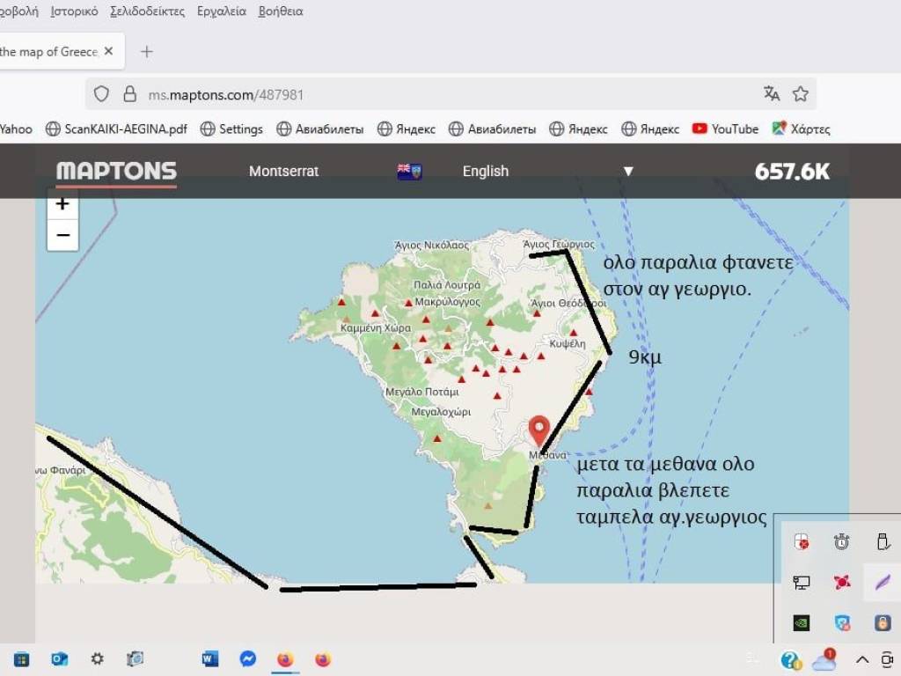The height and width of the screenshot is (676, 901).
Task: Close the 'map of Greece' tab
Action: [x=108, y=52]
